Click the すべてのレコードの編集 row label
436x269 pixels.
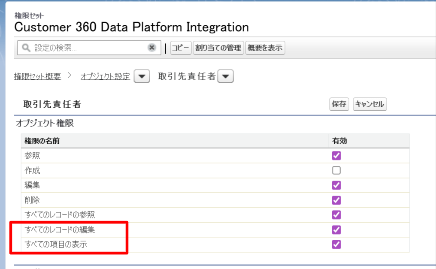click(x=60, y=230)
